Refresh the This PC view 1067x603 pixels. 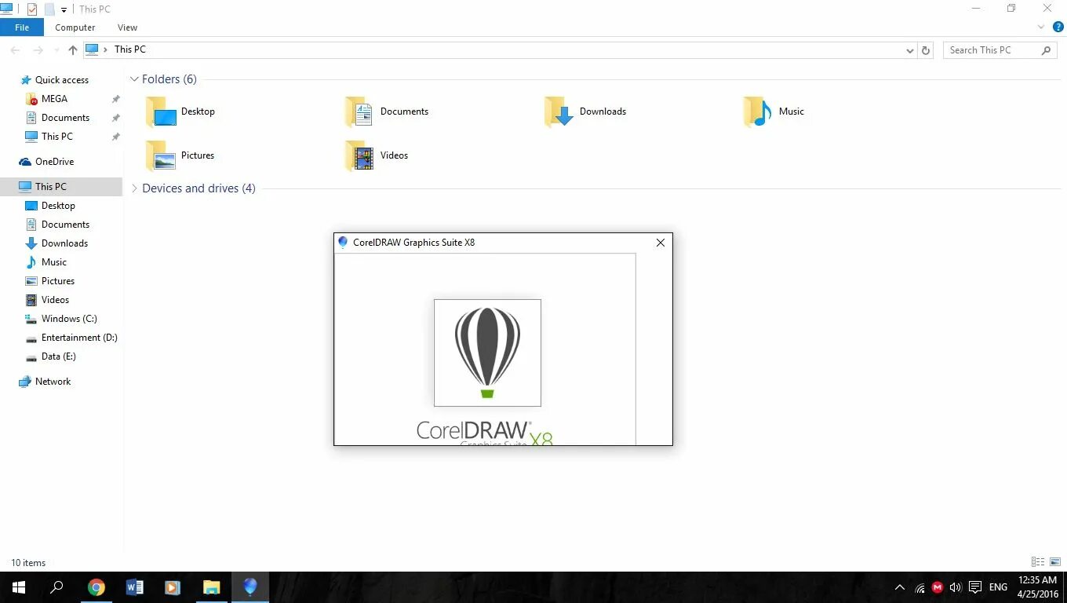point(926,50)
